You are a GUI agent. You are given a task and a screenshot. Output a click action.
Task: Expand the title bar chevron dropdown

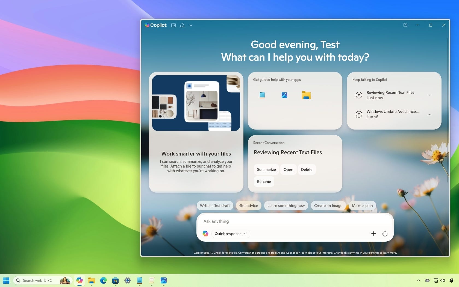191,25
